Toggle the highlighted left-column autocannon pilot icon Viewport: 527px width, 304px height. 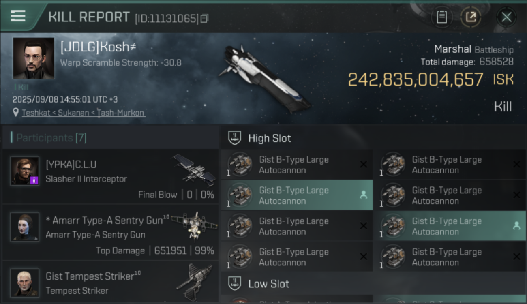click(363, 195)
